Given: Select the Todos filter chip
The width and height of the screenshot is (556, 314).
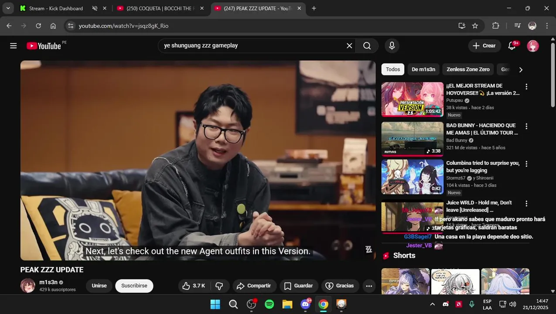Looking at the screenshot, I should point(393,69).
